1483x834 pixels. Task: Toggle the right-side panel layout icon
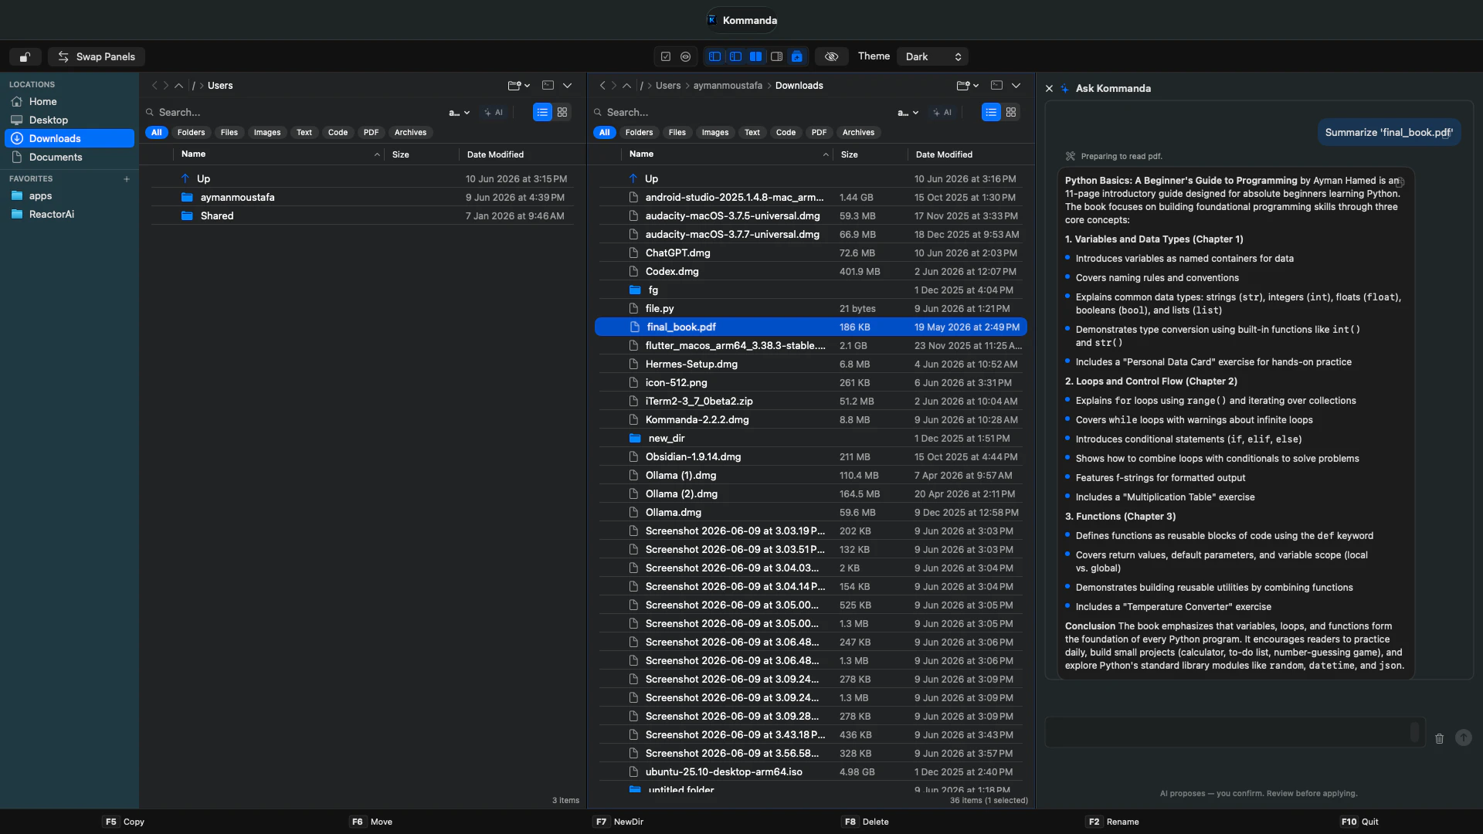coord(776,56)
